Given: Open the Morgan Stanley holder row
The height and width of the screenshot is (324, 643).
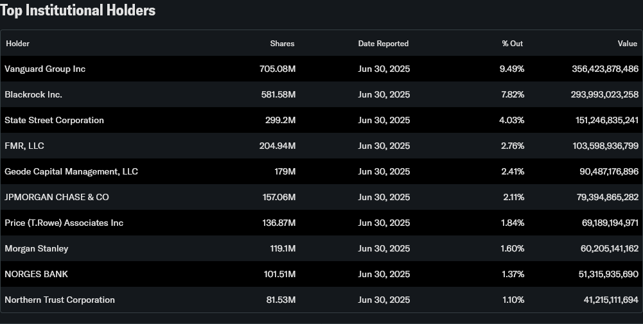Looking at the screenshot, I should (37, 248).
